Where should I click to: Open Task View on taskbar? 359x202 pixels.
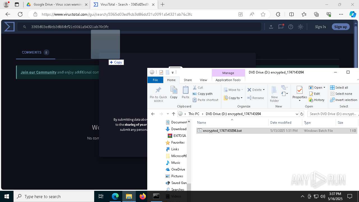point(101,196)
